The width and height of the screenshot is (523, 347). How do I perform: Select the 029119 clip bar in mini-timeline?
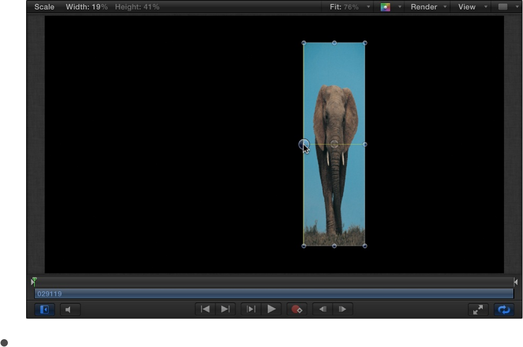(x=274, y=294)
